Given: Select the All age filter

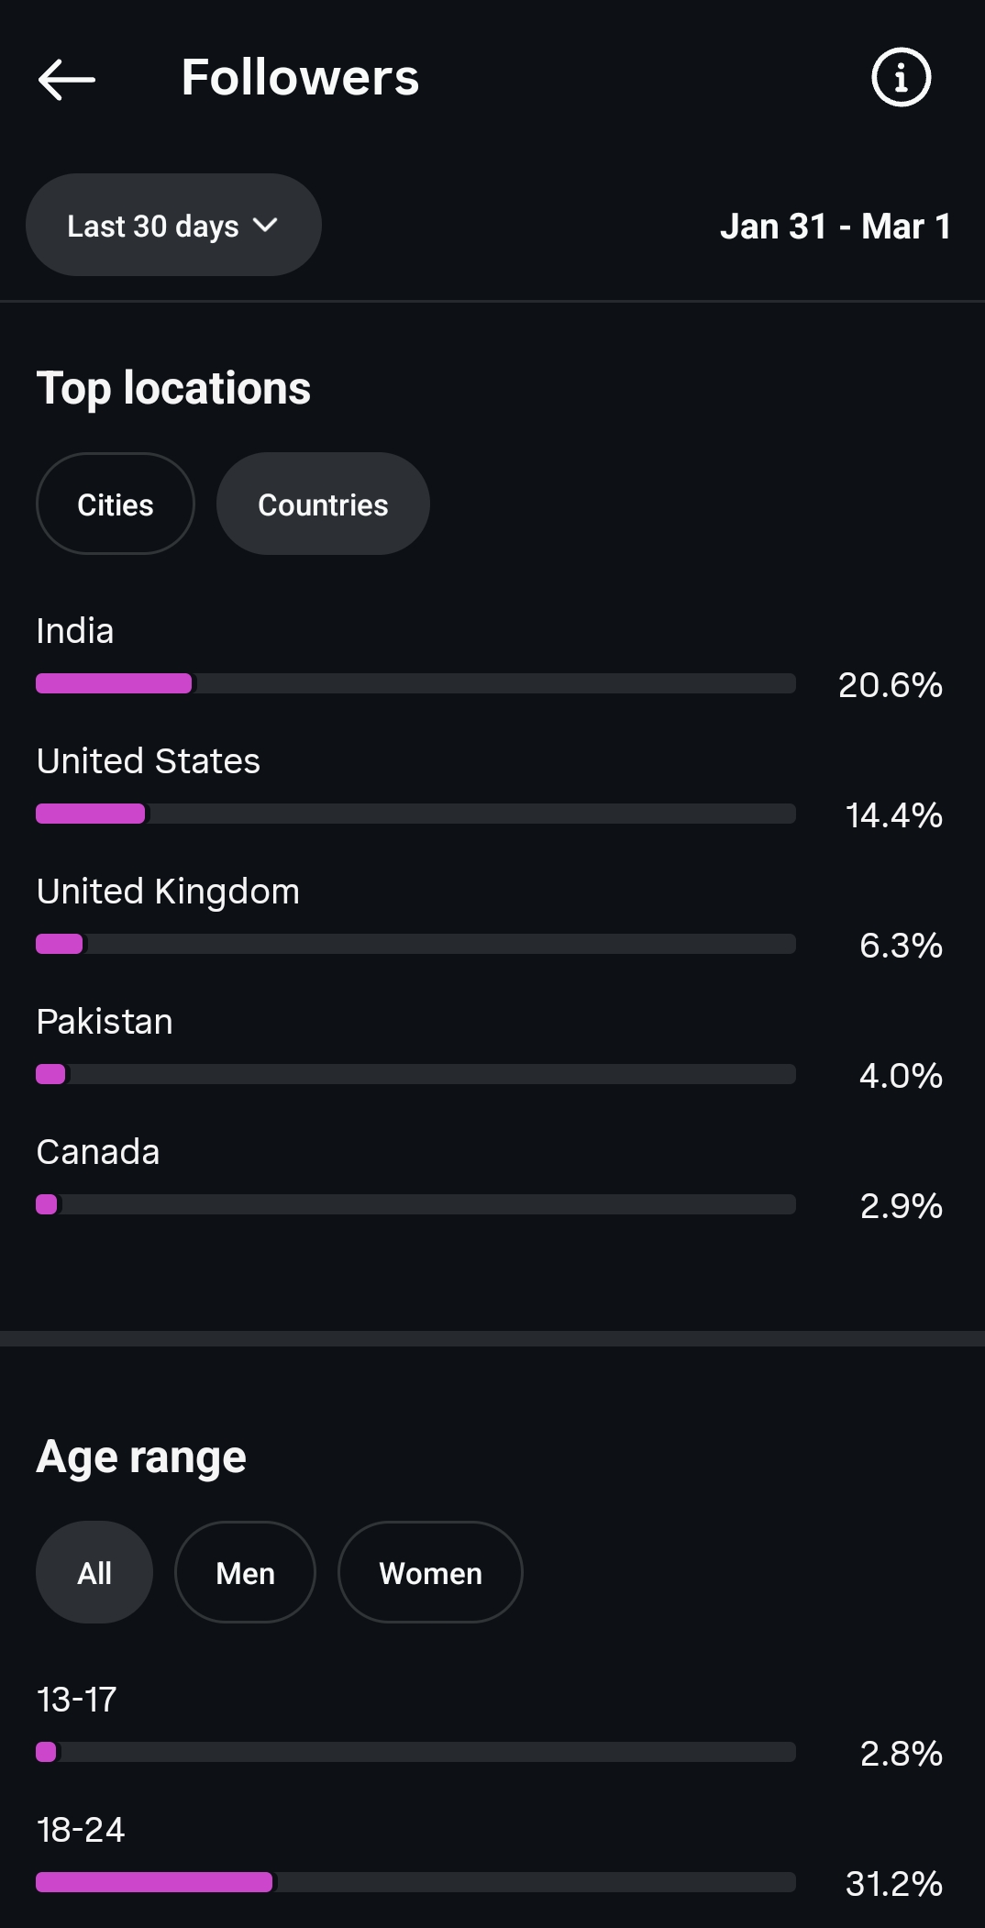Looking at the screenshot, I should 94,1573.
